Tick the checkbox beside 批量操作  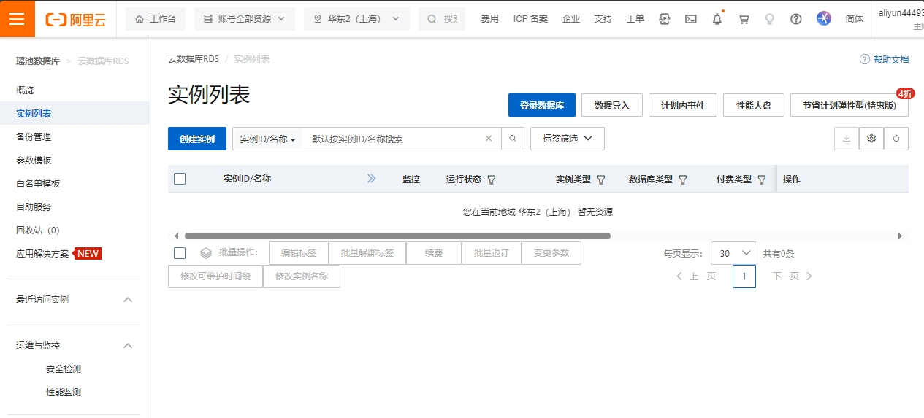pos(180,253)
